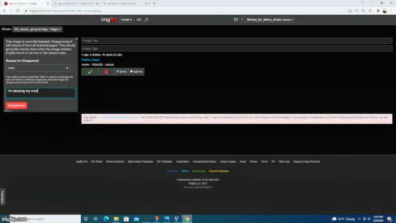Select the NSFW radio button

pyautogui.click(x=136, y=72)
